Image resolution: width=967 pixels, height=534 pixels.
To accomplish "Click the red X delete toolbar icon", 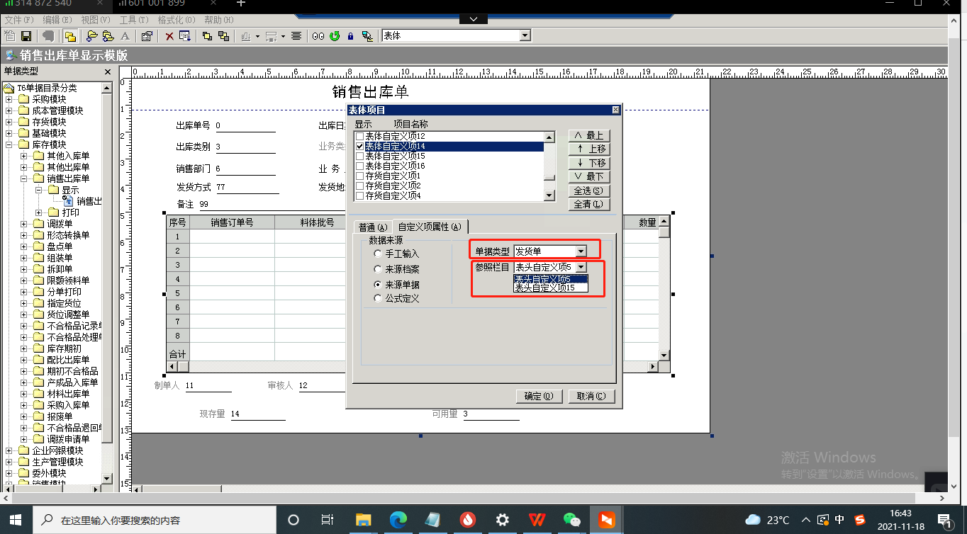I will tap(169, 35).
